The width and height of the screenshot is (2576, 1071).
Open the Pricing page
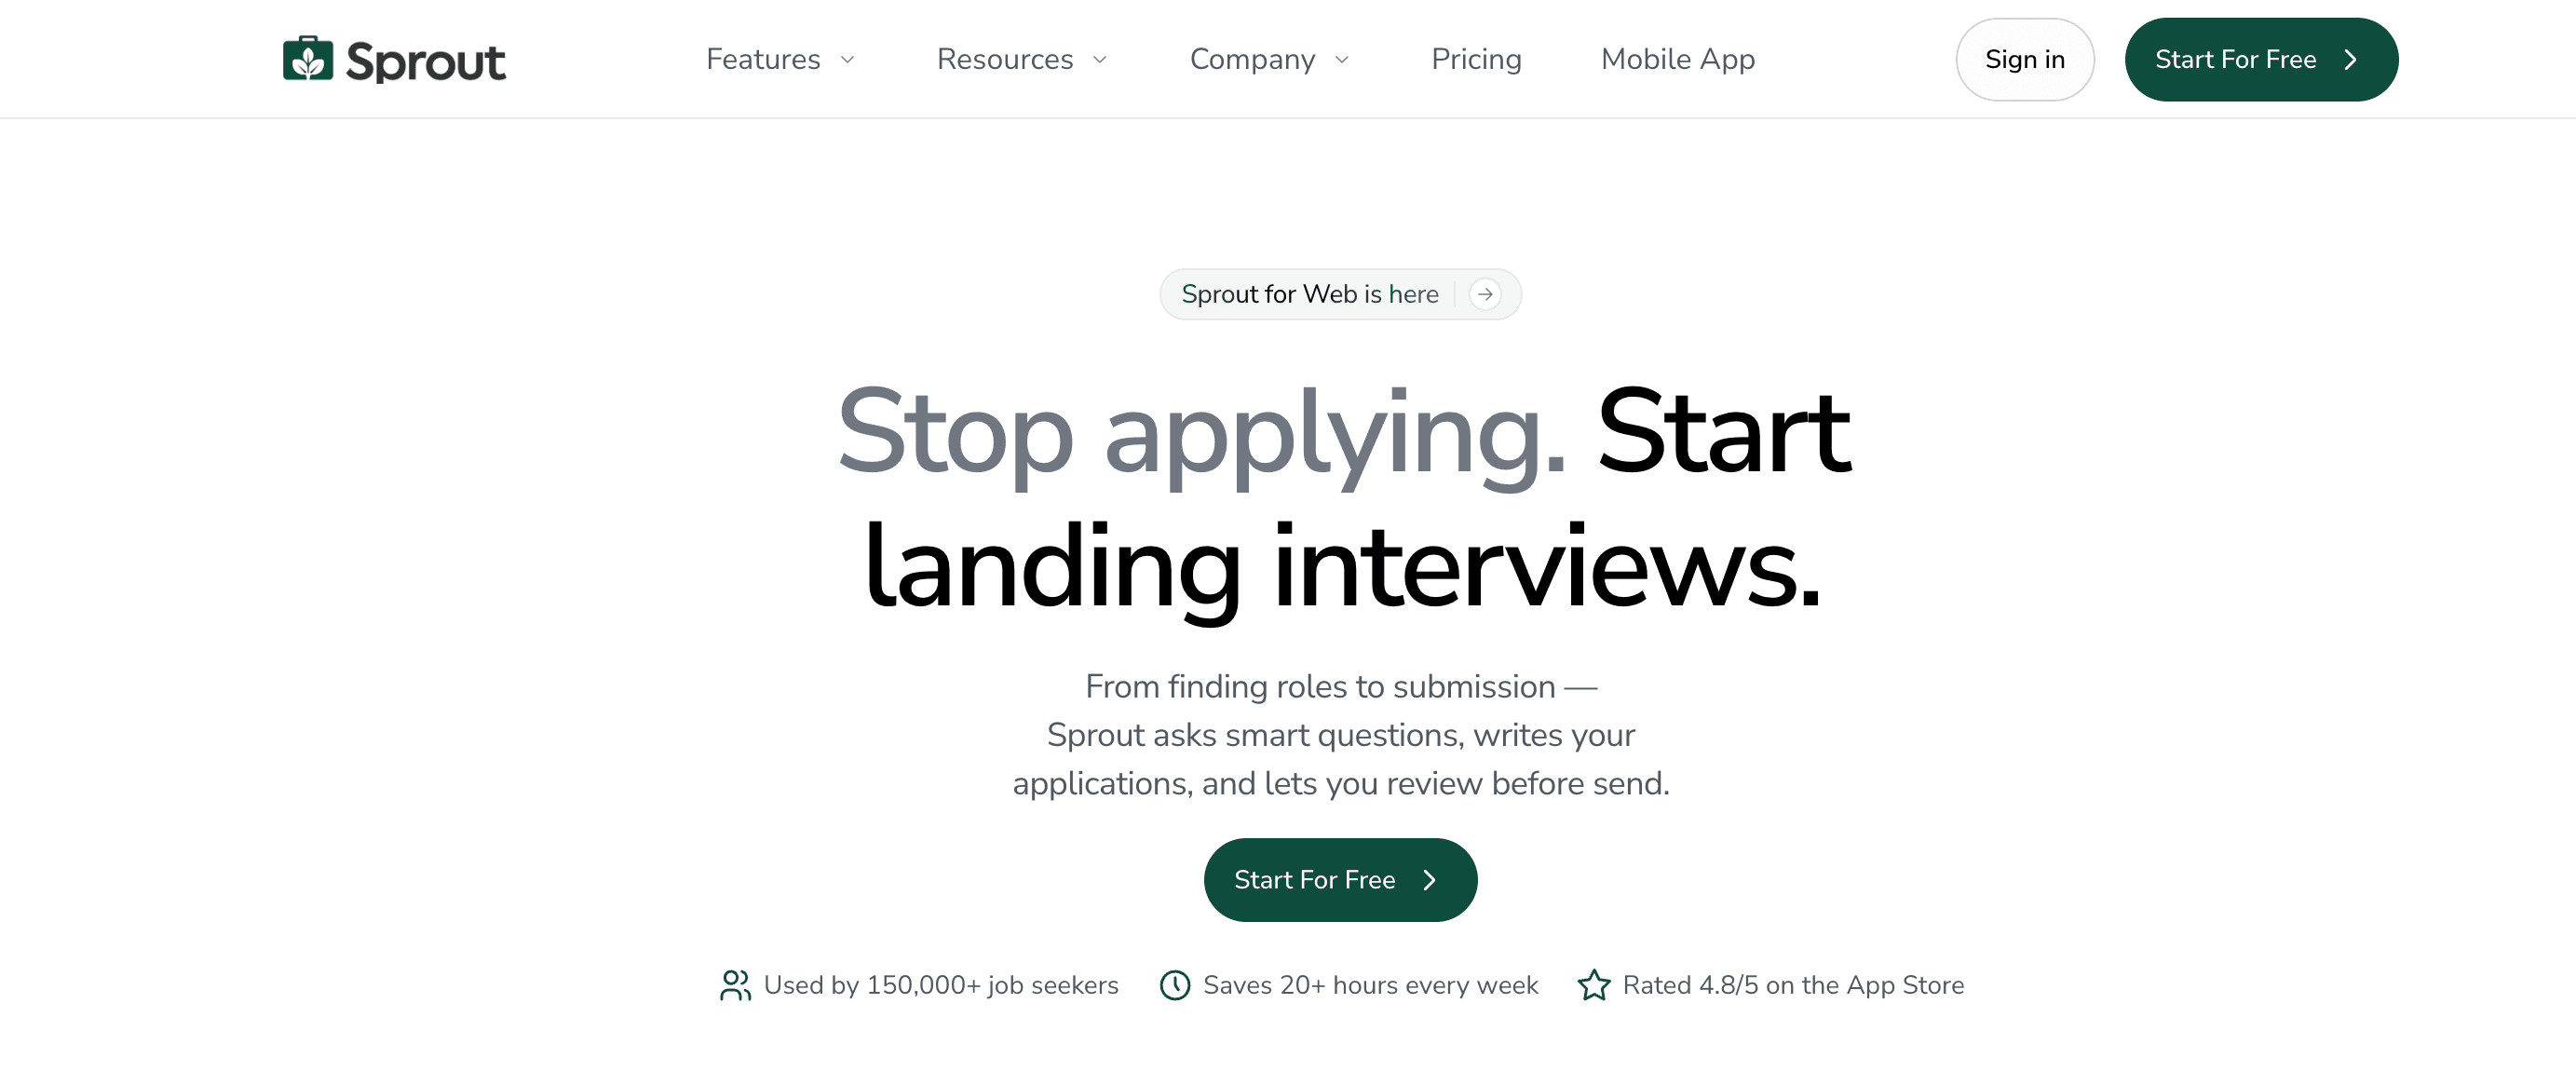point(1476,59)
